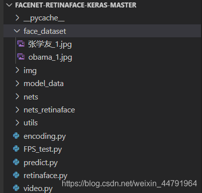Expand the utils folder chevron
This screenshot has height=193, width=202.
point(17,123)
